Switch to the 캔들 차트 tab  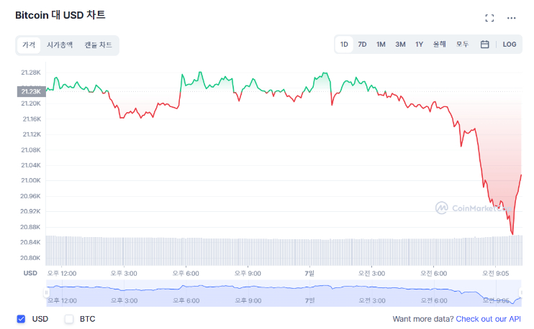[x=98, y=45]
